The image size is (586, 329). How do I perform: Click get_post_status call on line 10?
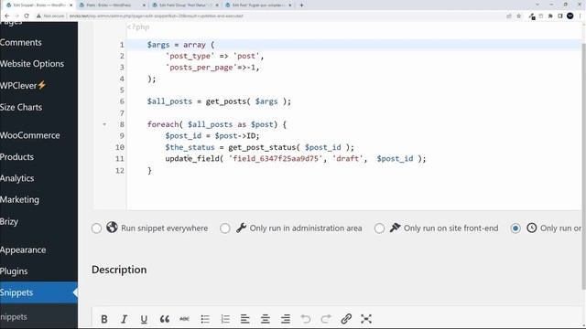[291, 147]
